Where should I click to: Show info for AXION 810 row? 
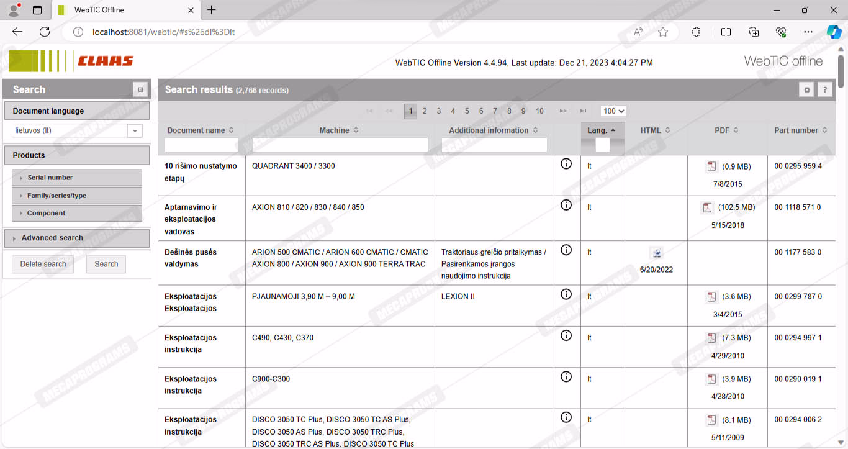(x=566, y=205)
